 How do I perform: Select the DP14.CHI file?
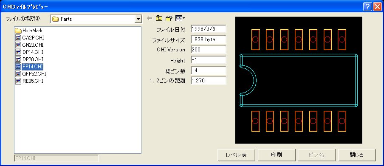(x=29, y=52)
